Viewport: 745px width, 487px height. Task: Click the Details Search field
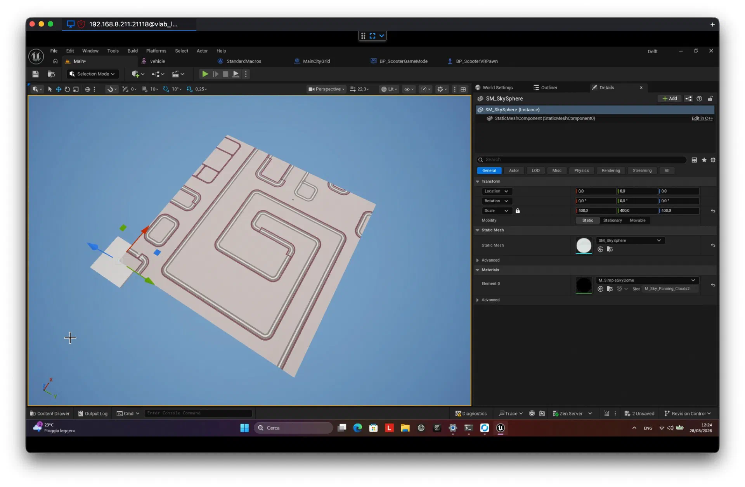(582, 159)
